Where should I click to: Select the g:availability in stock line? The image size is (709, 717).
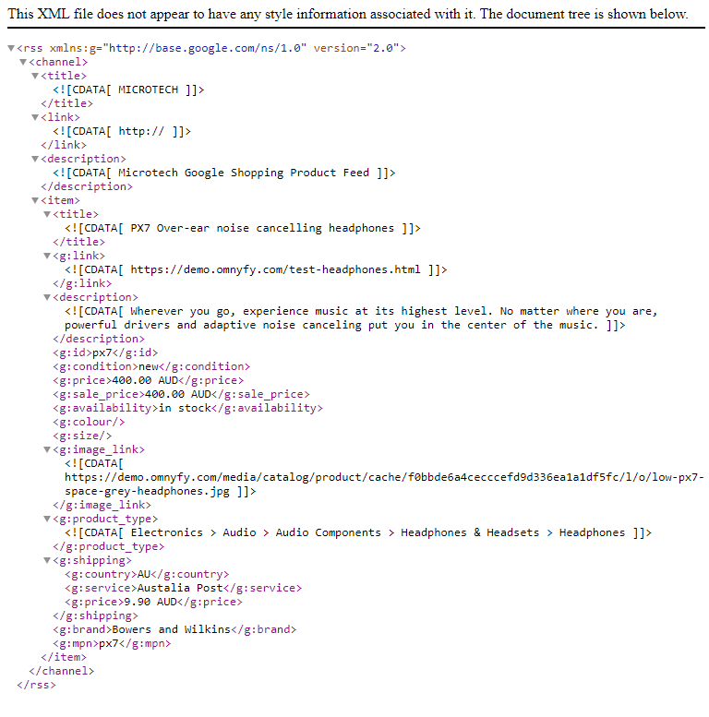pyautogui.click(x=188, y=408)
